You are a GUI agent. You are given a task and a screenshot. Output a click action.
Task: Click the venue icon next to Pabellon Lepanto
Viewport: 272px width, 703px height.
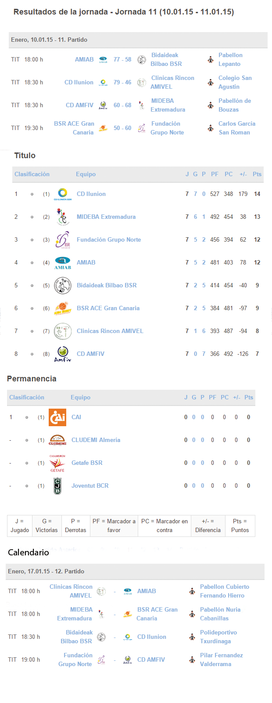pos(211,59)
